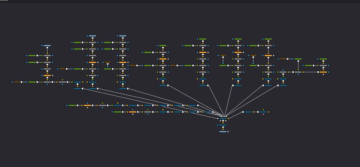Viewport: 360px width, 167px height.
Task: Click the yellow right-side arrow on the merge node
Action: (x=228, y=118)
